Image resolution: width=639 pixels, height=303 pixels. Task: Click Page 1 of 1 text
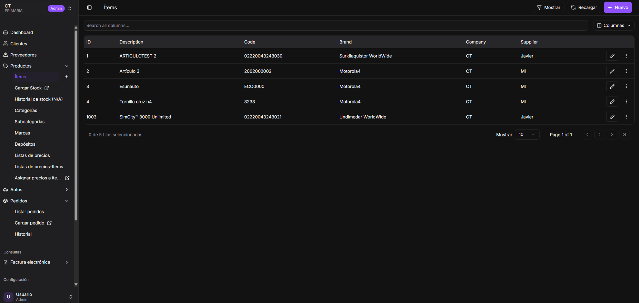(x=561, y=135)
